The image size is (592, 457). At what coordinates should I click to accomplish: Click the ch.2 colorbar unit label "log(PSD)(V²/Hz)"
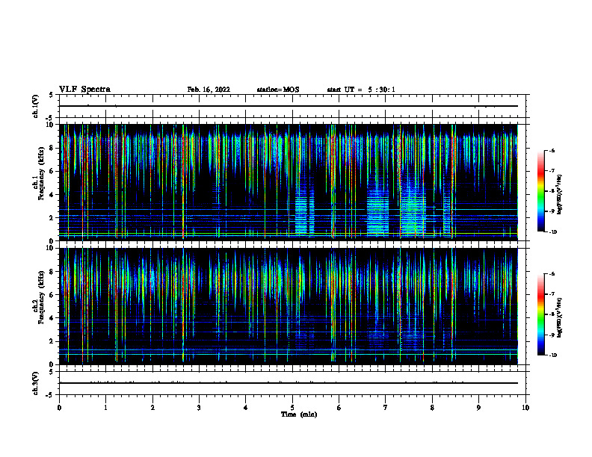(x=560, y=317)
